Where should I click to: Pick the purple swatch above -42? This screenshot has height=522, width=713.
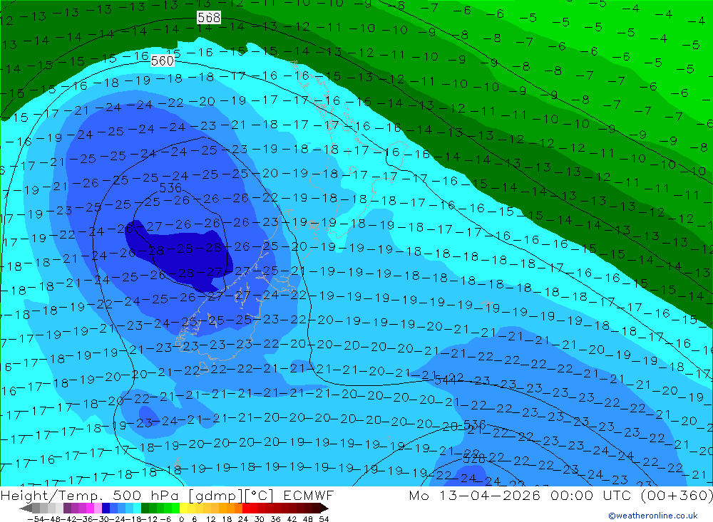[67, 508]
